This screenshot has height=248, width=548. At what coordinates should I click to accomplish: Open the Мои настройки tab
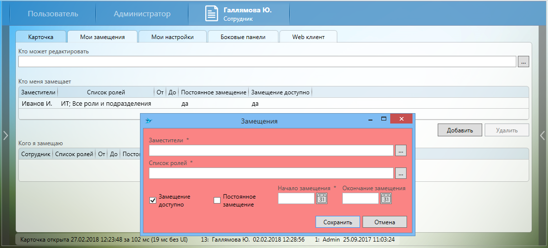(172, 37)
